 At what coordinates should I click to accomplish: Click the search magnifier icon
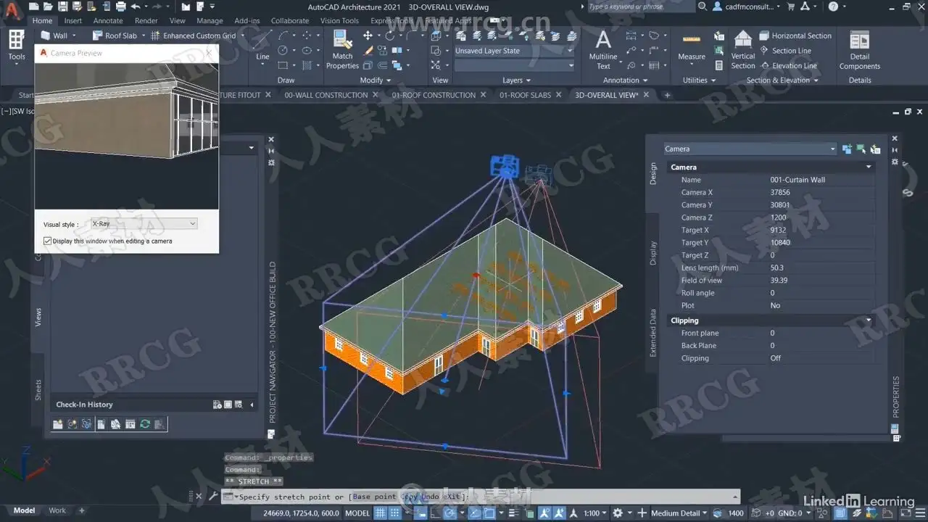(x=702, y=7)
